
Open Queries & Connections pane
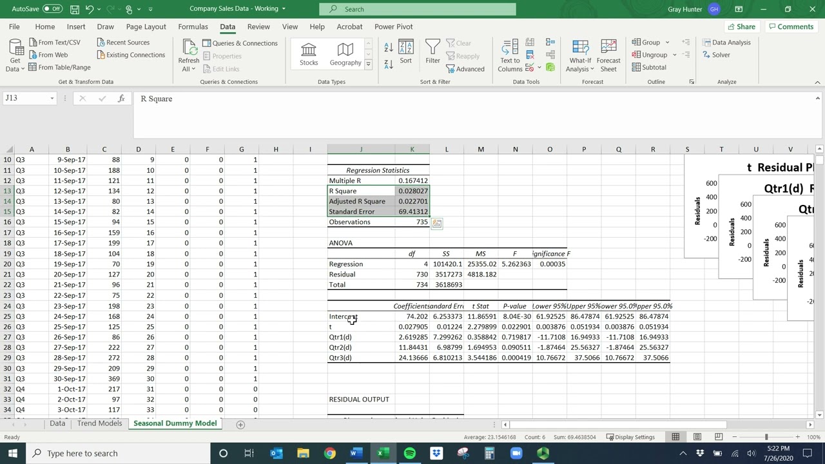tap(240, 43)
